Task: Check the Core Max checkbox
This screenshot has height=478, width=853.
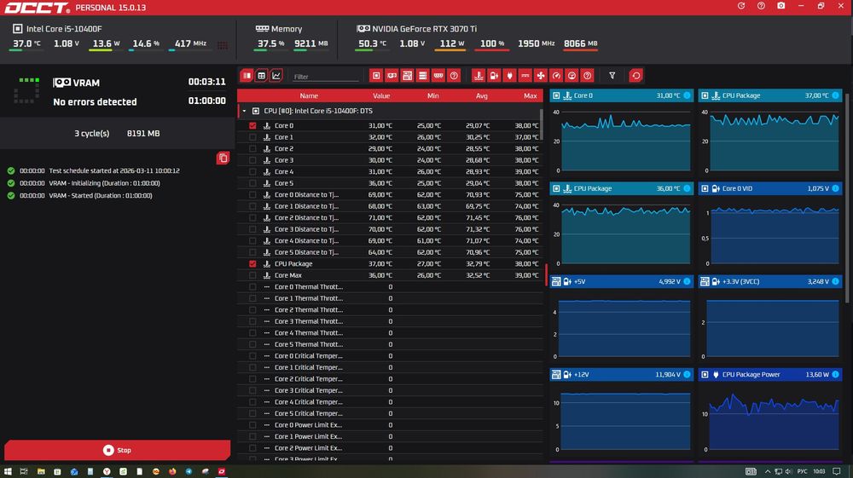Action: (252, 275)
